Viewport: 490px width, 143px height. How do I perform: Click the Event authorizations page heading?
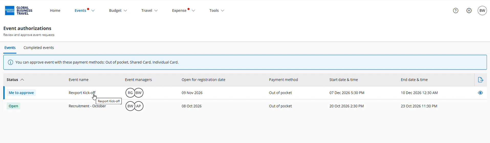click(x=27, y=28)
